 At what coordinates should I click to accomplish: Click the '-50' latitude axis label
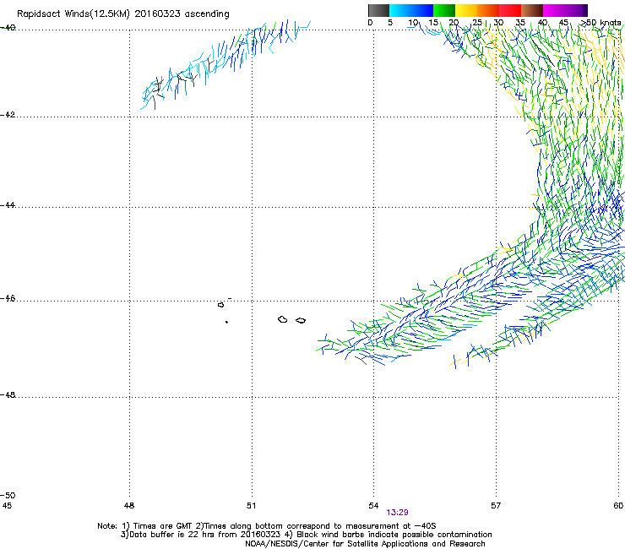(8, 495)
